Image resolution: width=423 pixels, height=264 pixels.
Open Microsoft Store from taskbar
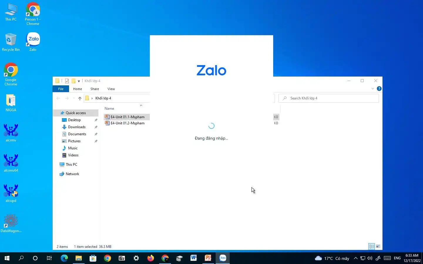click(93, 258)
